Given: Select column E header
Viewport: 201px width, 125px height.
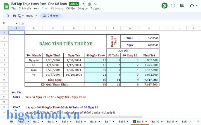Looking at the screenshot, I should [x=95, y=28].
